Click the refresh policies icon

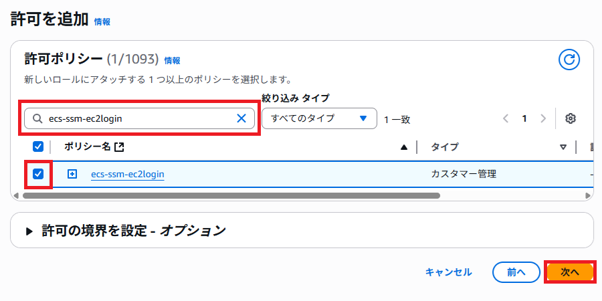pos(569,60)
